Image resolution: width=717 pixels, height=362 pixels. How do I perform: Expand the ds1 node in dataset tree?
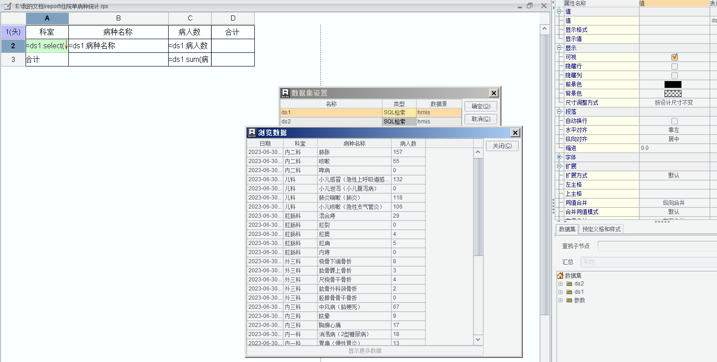point(561,292)
